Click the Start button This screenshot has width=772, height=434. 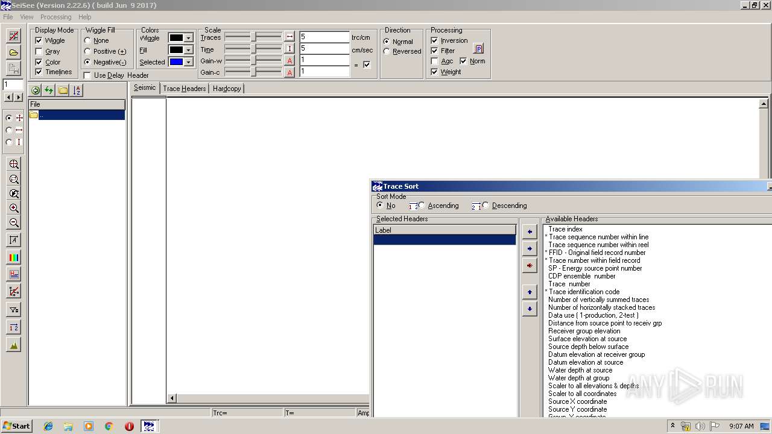(x=16, y=426)
